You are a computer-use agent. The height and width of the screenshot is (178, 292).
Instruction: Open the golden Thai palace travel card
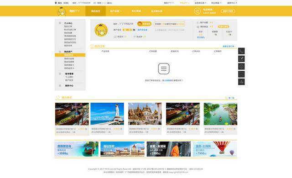[x=145, y=119]
